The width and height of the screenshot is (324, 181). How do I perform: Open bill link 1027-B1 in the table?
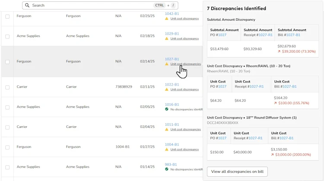click(172, 59)
